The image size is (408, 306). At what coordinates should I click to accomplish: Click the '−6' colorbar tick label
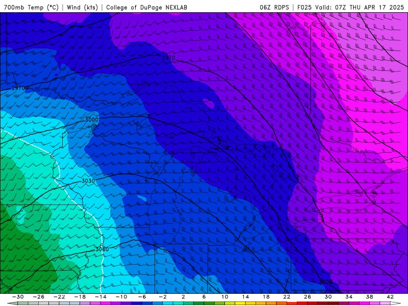coord(142,297)
